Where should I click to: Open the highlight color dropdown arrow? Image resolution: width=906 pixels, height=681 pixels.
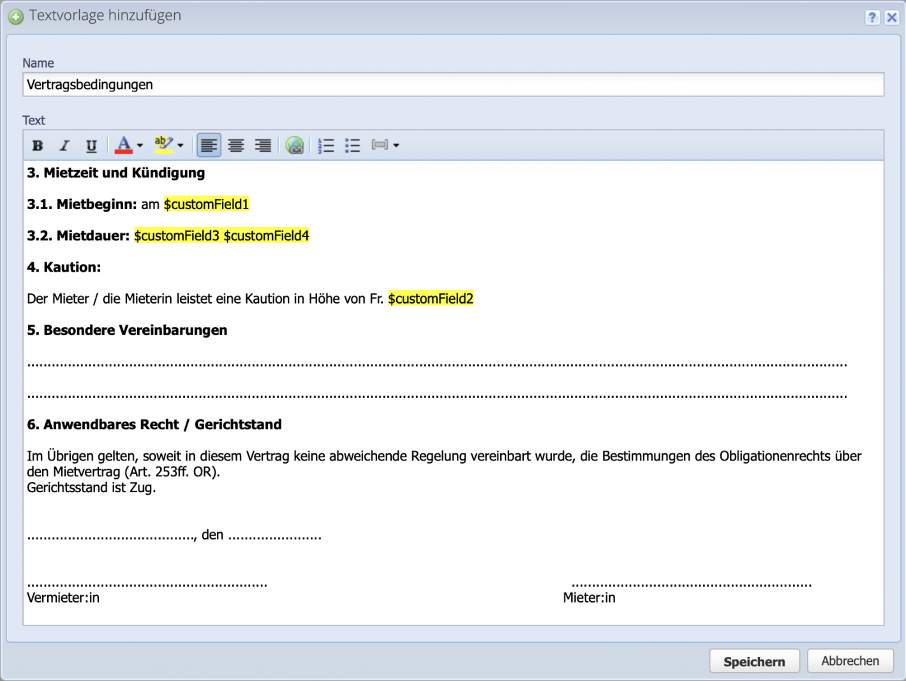click(179, 145)
